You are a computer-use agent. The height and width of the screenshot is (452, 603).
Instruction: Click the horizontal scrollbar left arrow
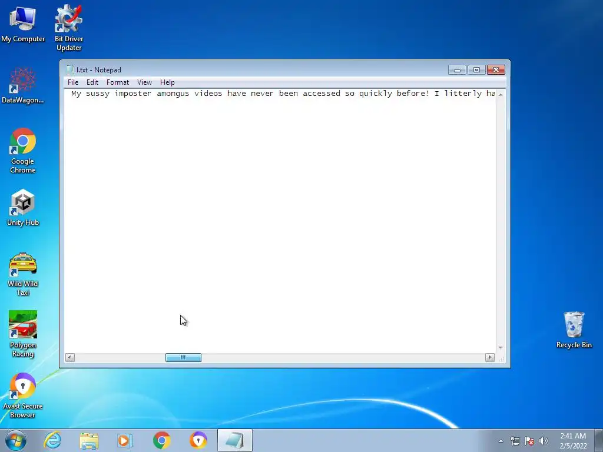pyautogui.click(x=70, y=357)
